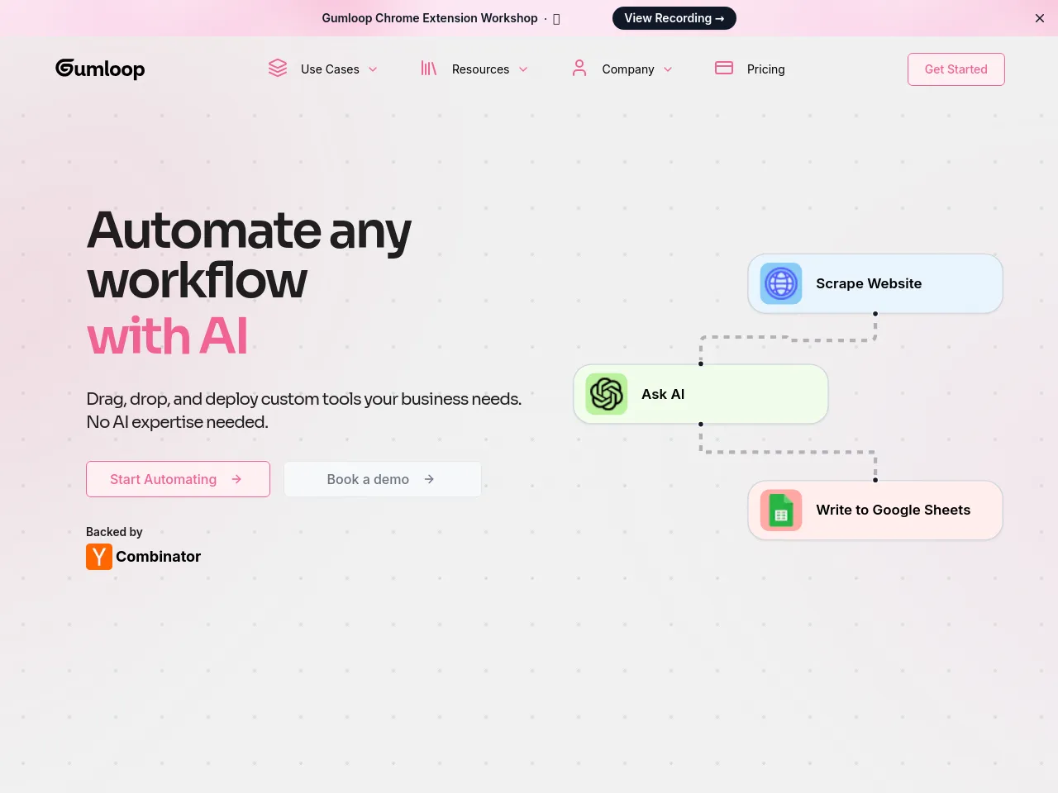Click the credit card icon beside Pricing
1058x793 pixels.
pyautogui.click(x=724, y=69)
